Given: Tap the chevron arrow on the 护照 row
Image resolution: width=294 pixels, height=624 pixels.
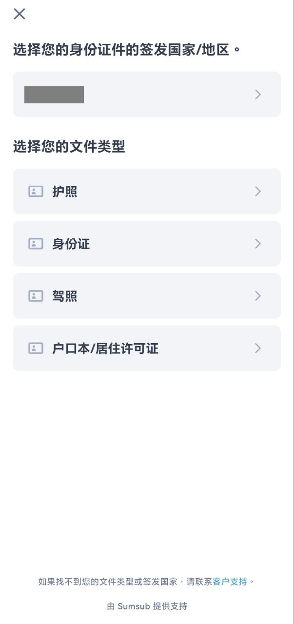Looking at the screenshot, I should 258,192.
